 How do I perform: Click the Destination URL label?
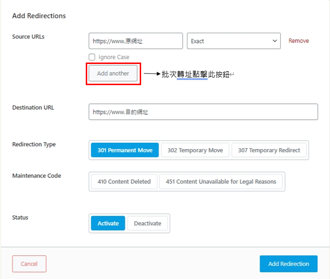click(33, 108)
